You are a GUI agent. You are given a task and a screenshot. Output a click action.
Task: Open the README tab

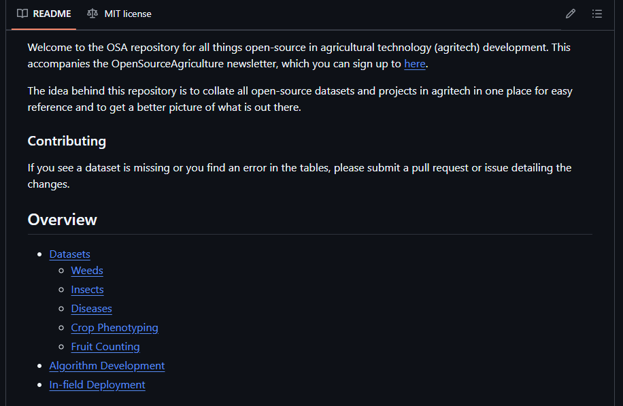coord(52,14)
